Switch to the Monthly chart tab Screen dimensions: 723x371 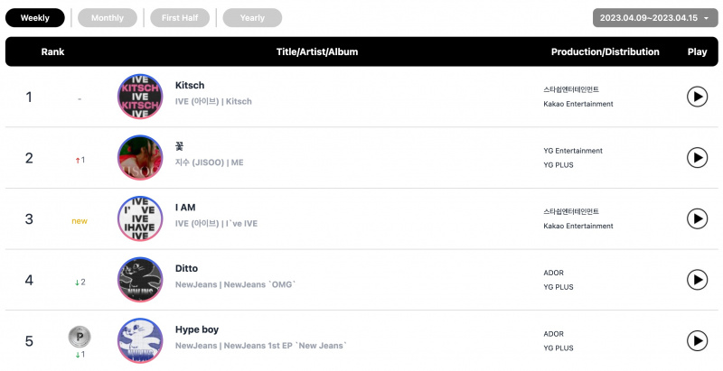point(108,18)
